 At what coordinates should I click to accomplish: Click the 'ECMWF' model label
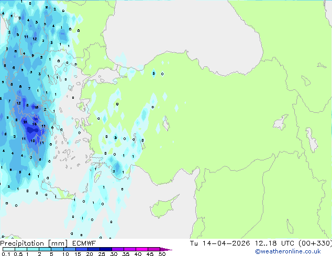click(x=84, y=243)
